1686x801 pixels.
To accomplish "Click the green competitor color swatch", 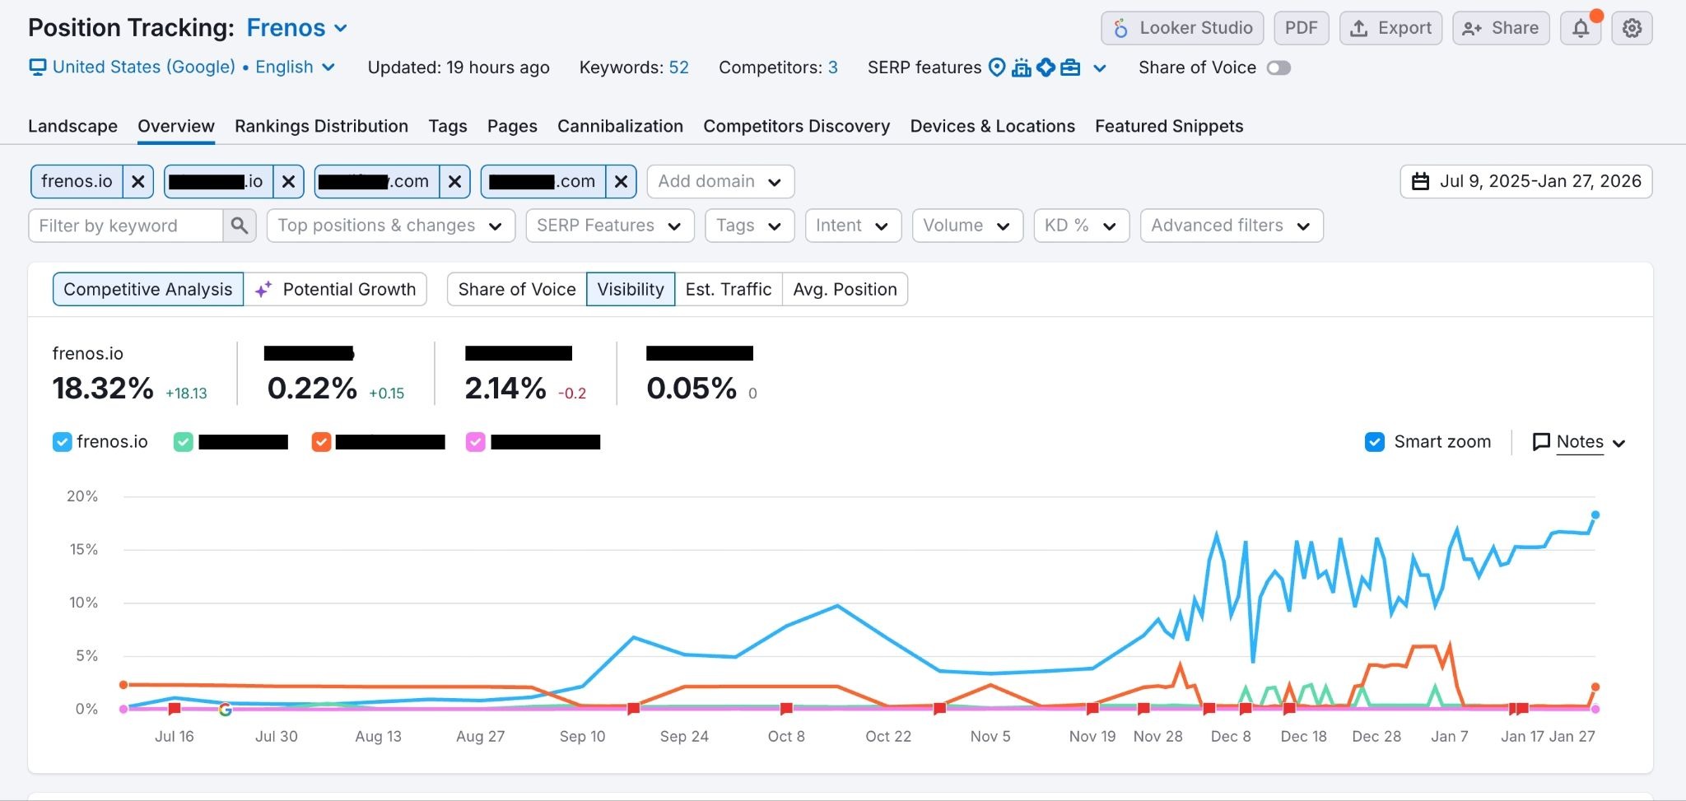I will (183, 441).
